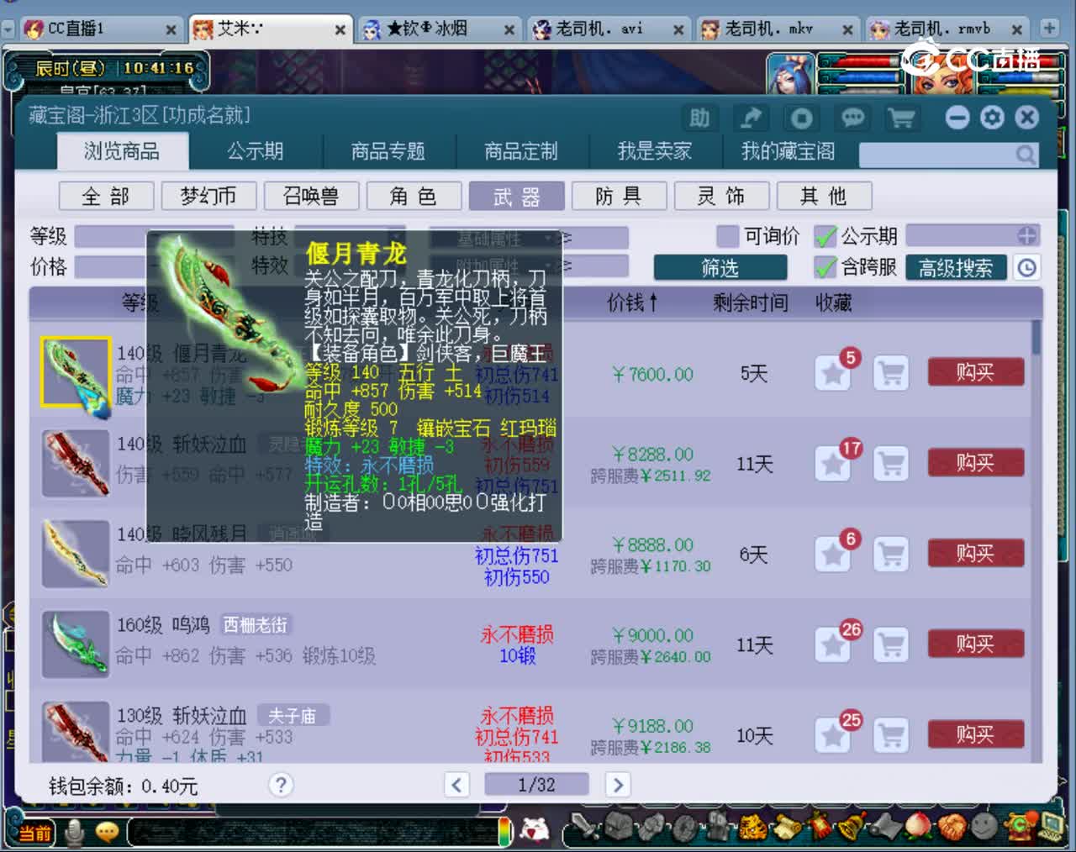Viewport: 1076px width, 852px height.
Task: Buy the ￥9000.00 鸣鸿
Action: pyautogui.click(x=975, y=644)
